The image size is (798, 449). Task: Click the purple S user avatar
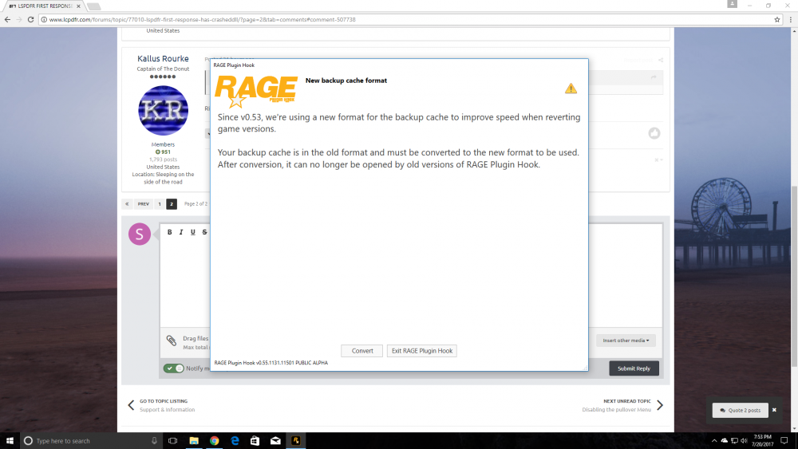140,234
